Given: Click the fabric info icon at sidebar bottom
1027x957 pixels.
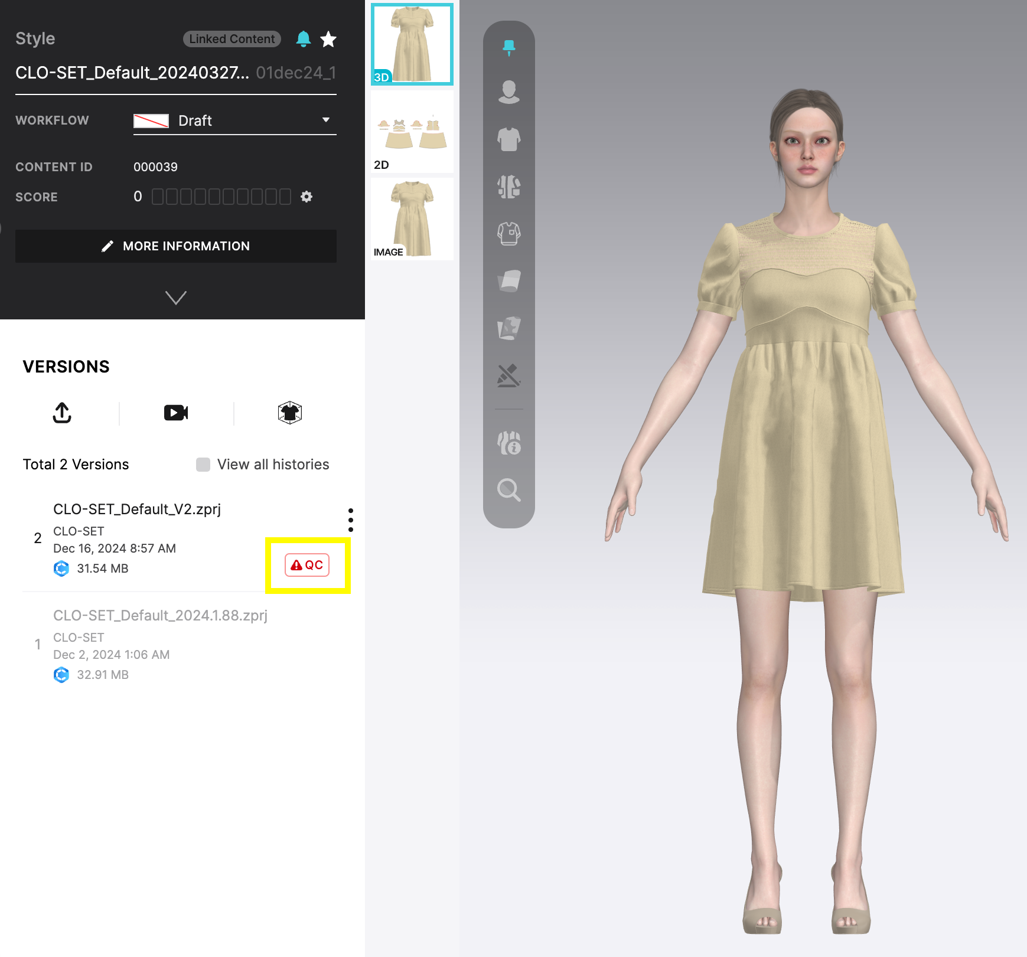Looking at the screenshot, I should click(509, 443).
